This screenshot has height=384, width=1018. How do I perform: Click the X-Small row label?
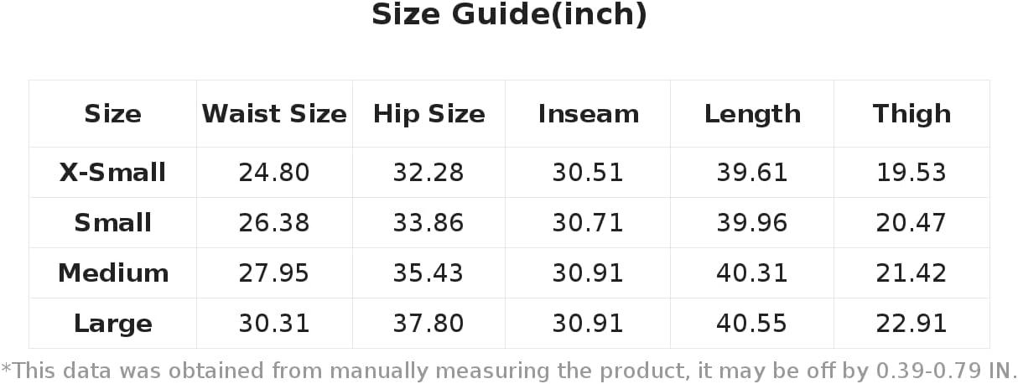112,173
